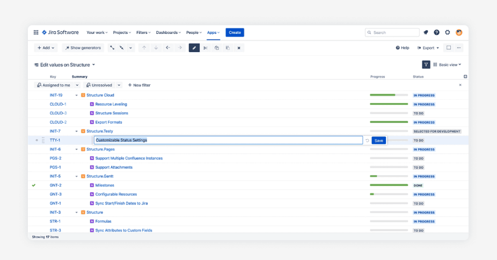
Task: Open the Basic view dropdown
Action: [447, 64]
